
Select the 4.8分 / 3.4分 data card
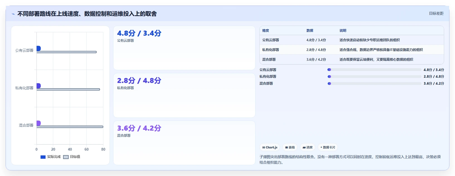(x=184, y=48)
